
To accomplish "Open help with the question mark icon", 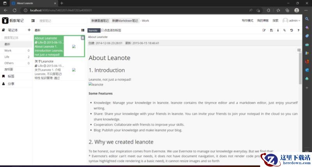I will pos(298,30).
